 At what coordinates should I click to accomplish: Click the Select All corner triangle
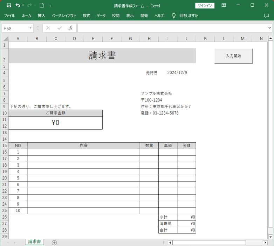pyautogui.click(x=5, y=39)
